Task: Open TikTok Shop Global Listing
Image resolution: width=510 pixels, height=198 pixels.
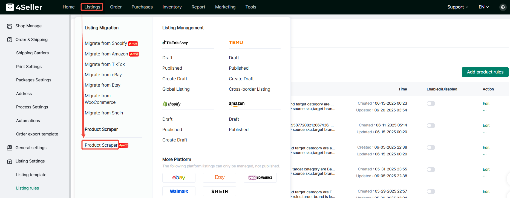Action: 176,89
